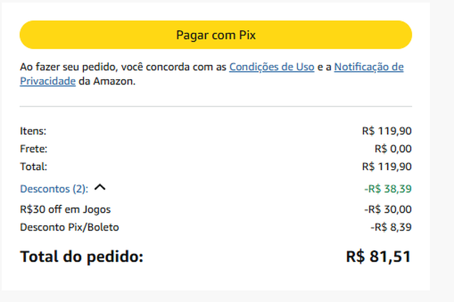Open the Condições de Uso link

[x=271, y=67]
